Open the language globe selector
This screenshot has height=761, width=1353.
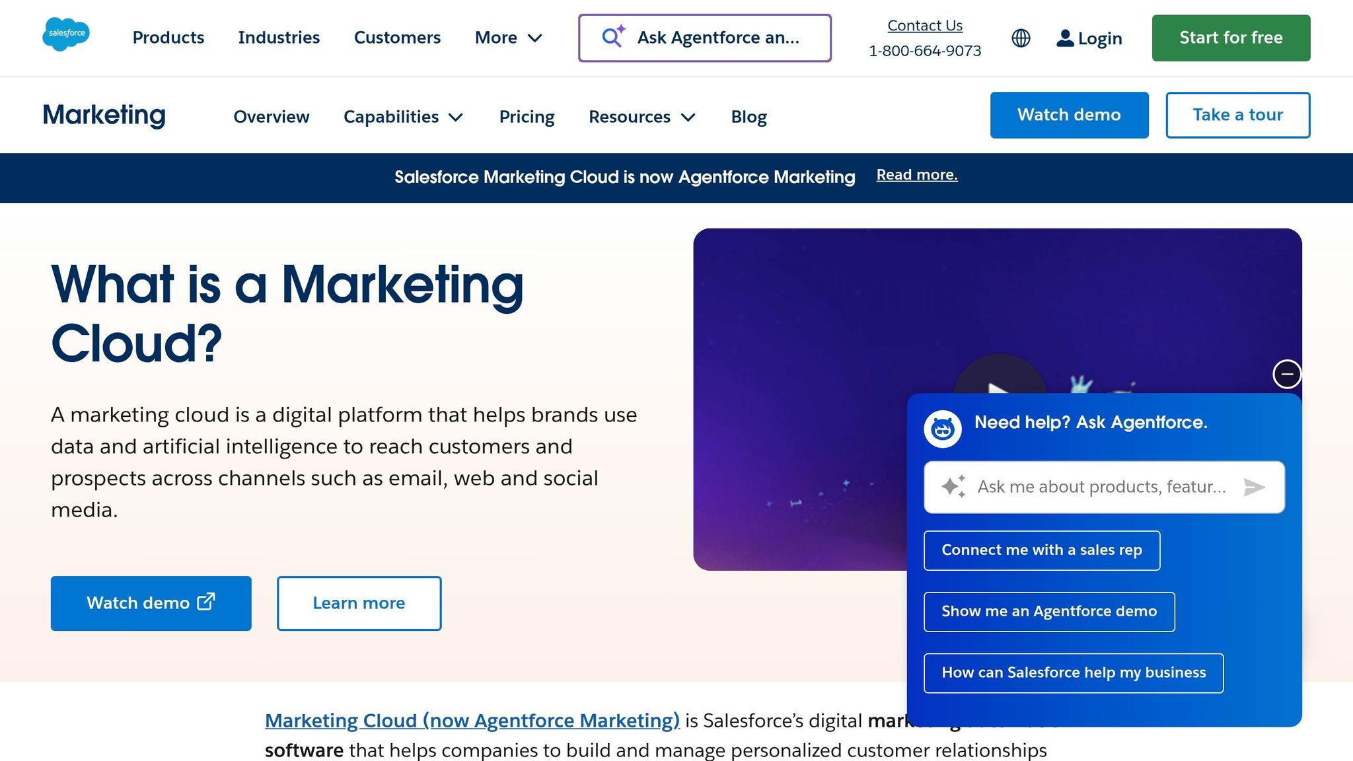pos(1020,38)
